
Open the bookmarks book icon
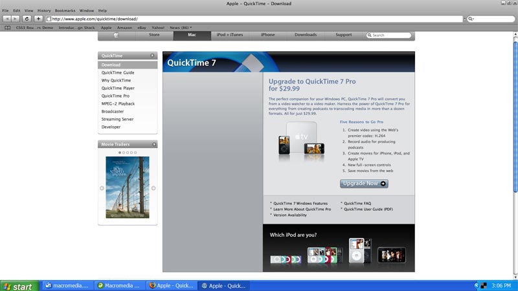pyautogui.click(x=7, y=28)
